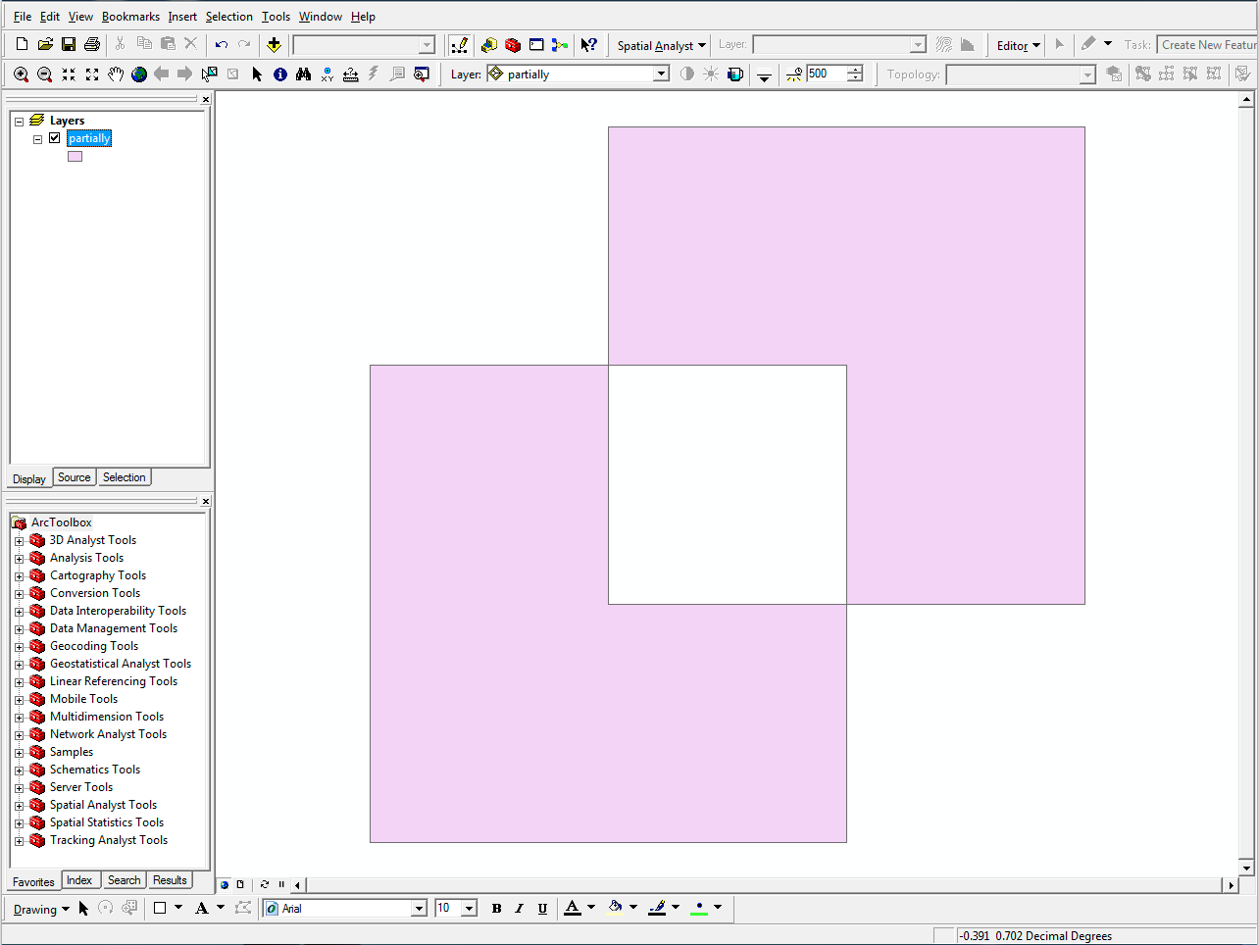Expand the Spatial Analyst Tools toolbox

(19, 806)
